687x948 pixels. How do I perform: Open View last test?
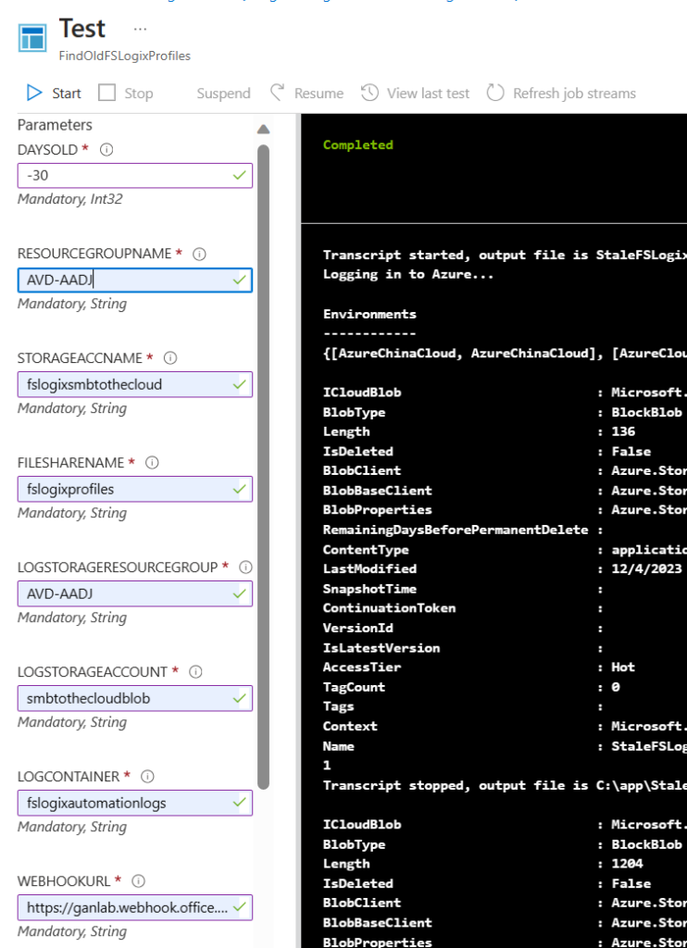point(416,93)
